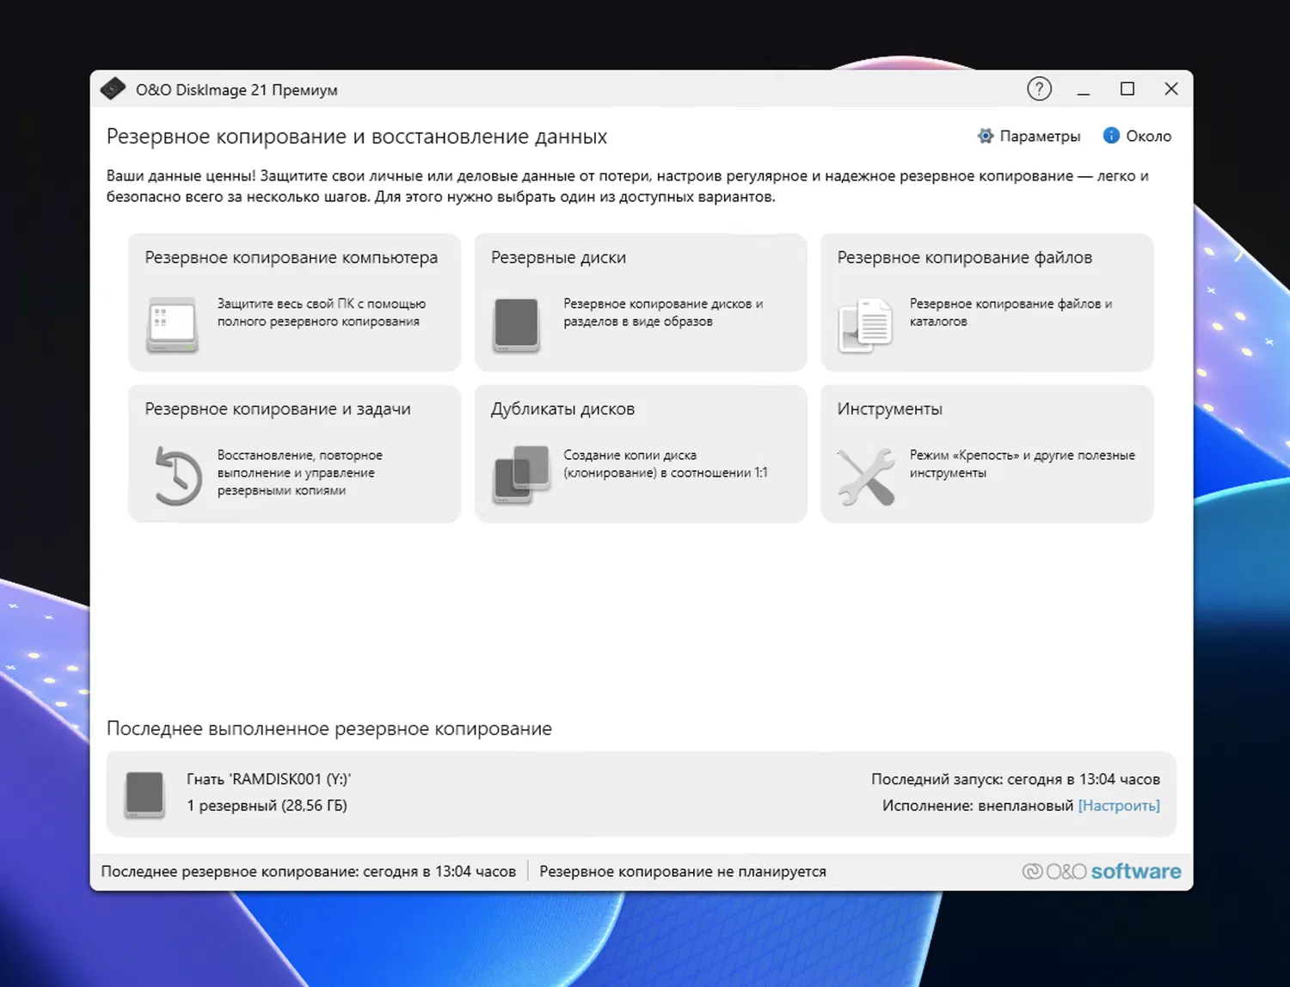This screenshot has width=1290, height=987.
Task: Open the Инструменты heading
Action: [x=889, y=408]
